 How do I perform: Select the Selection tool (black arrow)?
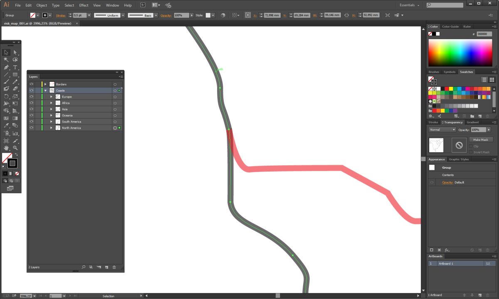coord(6,52)
